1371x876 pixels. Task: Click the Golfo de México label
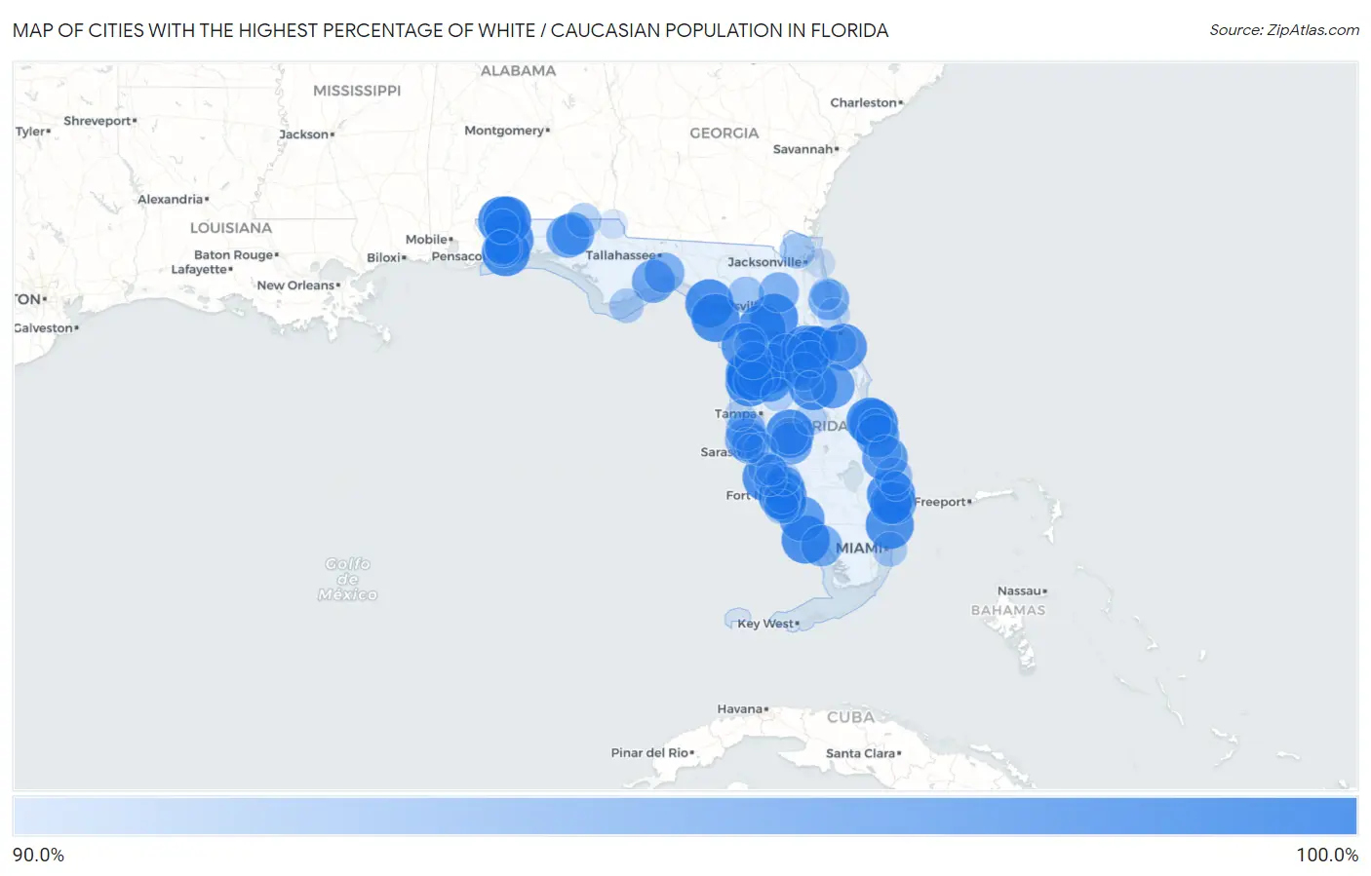click(347, 579)
